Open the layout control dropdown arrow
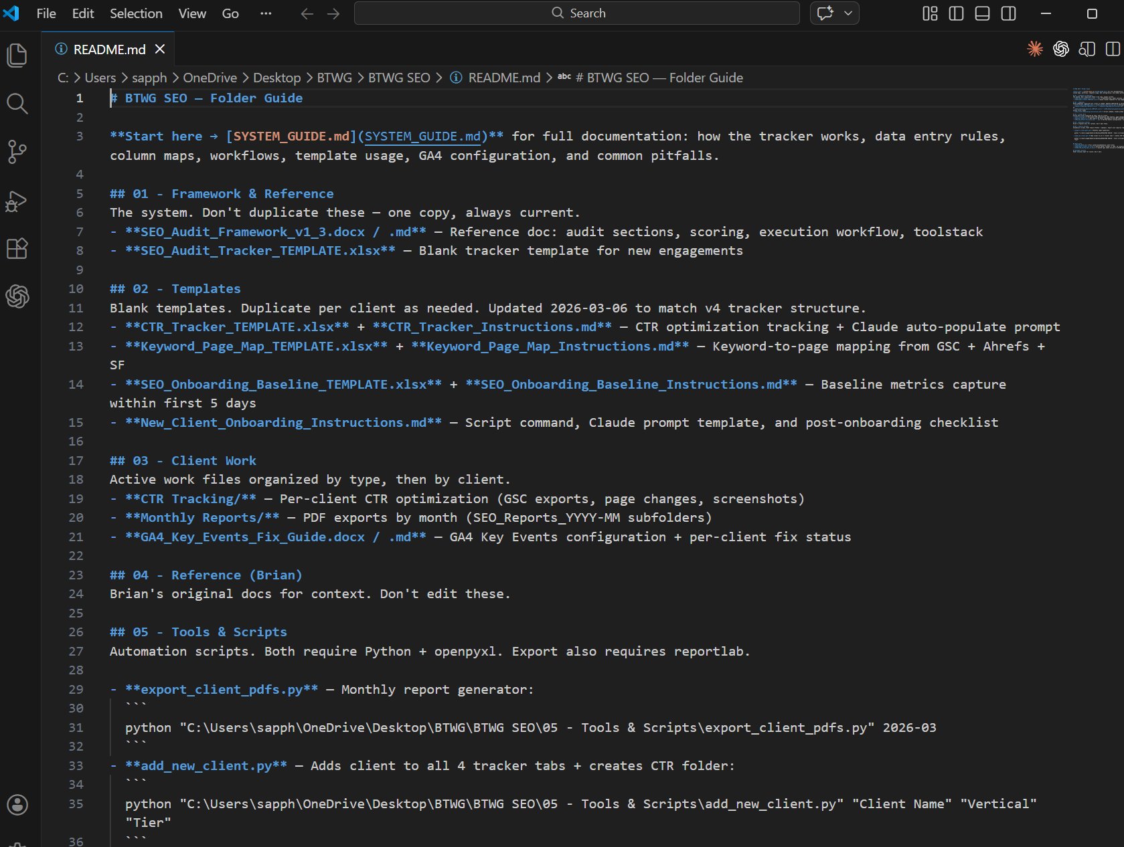1124x847 pixels. point(847,13)
